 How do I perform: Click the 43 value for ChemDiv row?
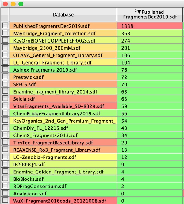150,128
